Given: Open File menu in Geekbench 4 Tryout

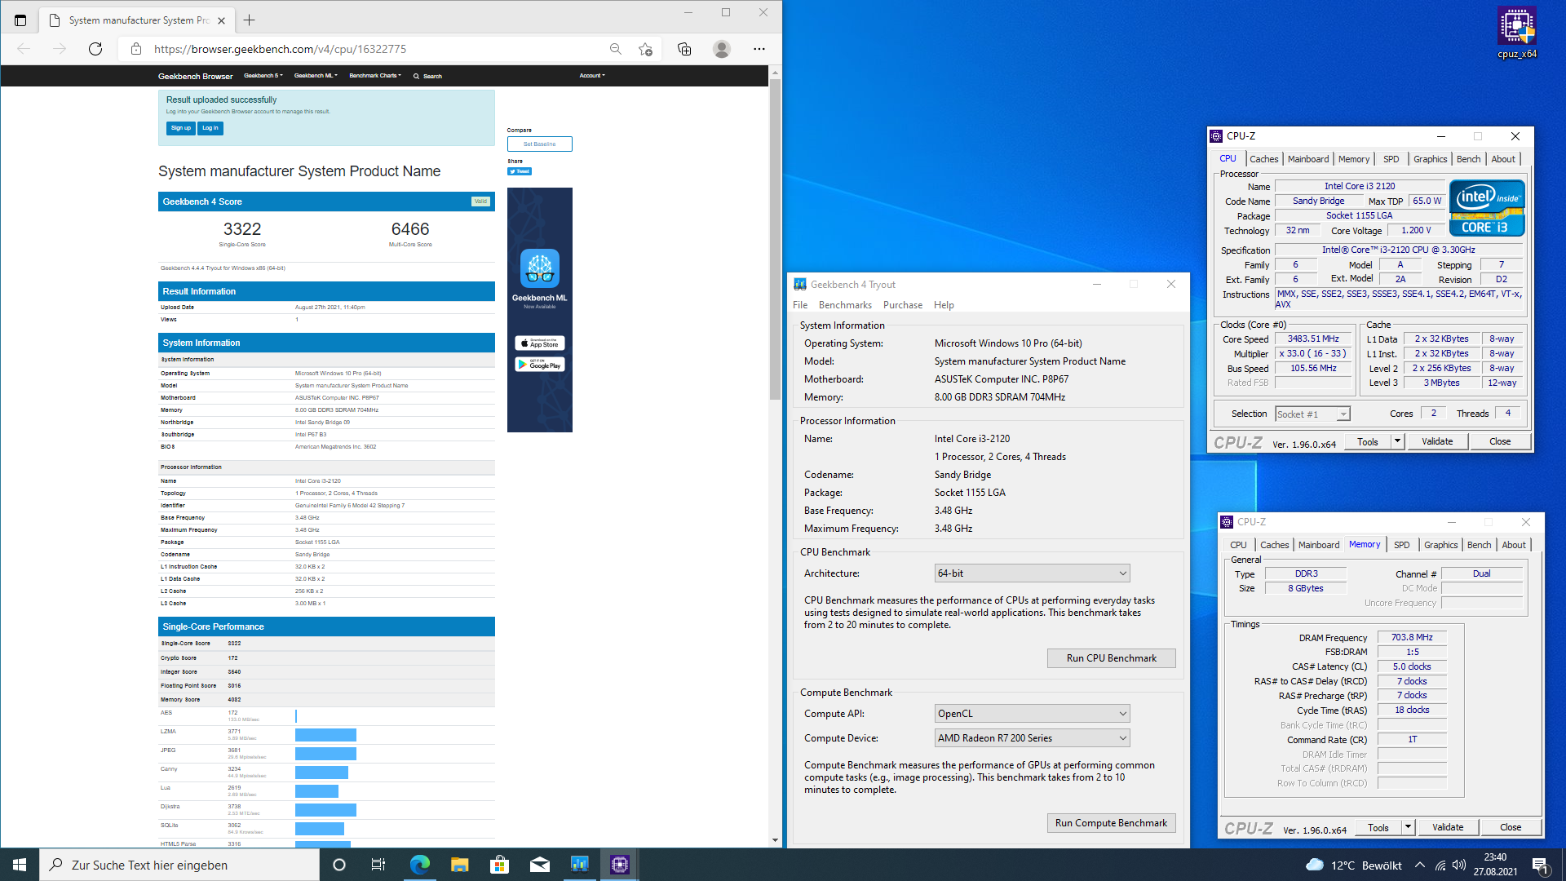Looking at the screenshot, I should (800, 305).
